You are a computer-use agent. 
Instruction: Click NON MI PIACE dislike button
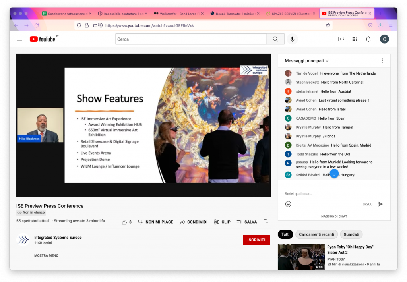point(155,222)
